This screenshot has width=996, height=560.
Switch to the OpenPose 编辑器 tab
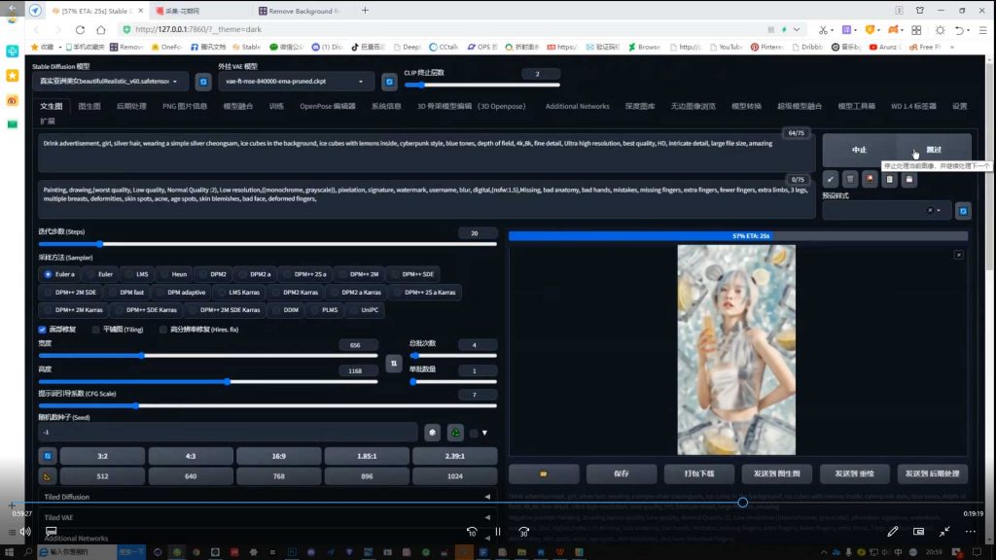click(328, 106)
